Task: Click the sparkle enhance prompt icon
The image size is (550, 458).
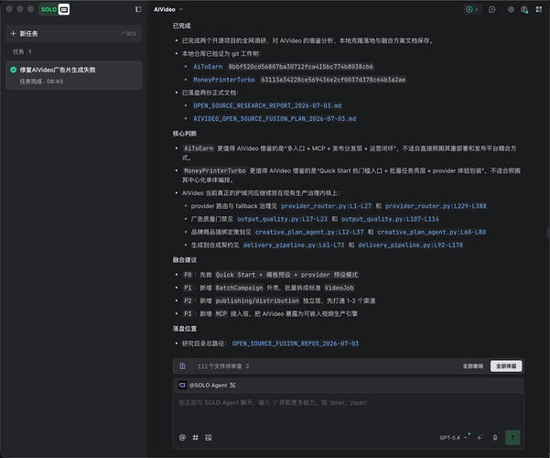Action: 480,438
